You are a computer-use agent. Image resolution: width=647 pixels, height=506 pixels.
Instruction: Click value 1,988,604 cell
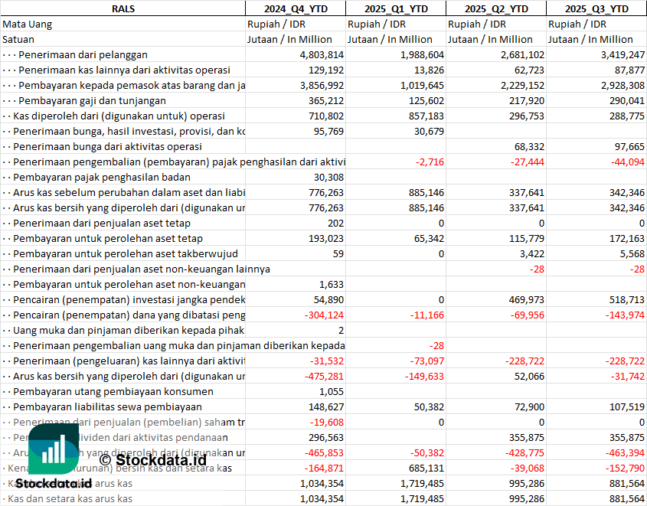point(396,54)
